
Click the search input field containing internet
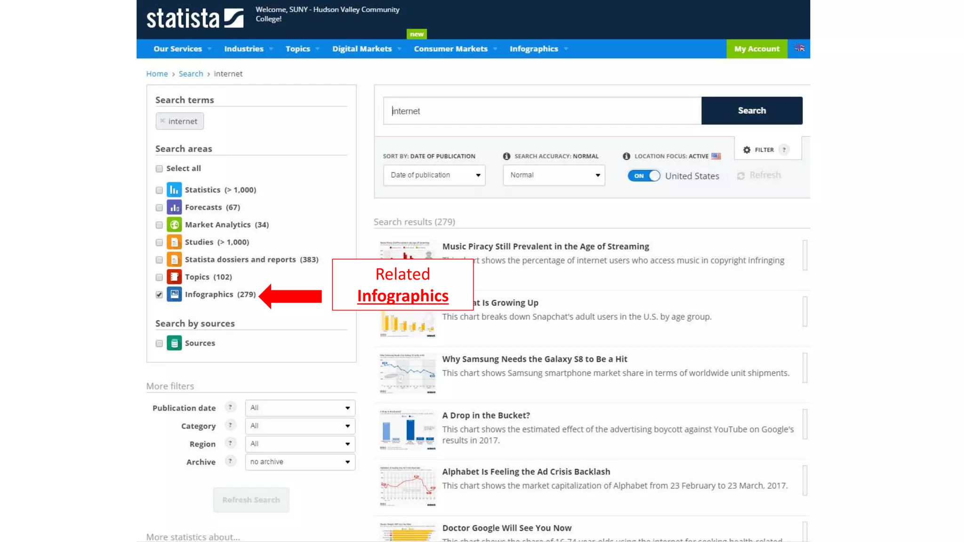point(541,111)
